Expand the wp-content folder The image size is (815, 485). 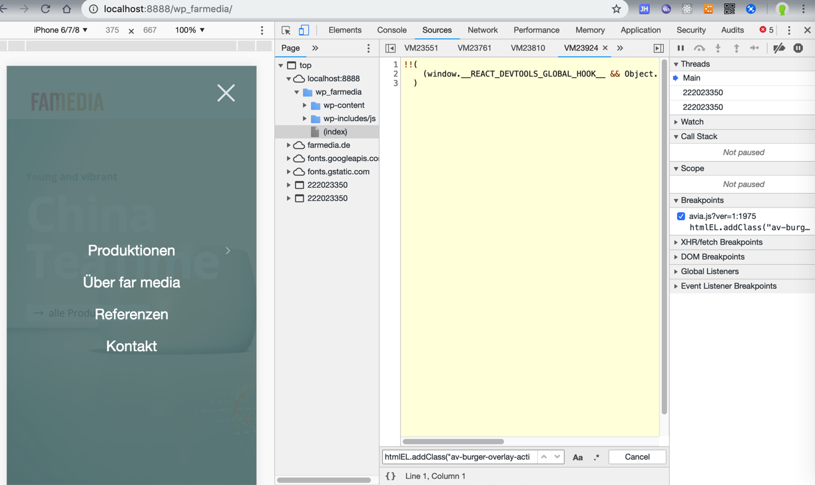click(305, 105)
